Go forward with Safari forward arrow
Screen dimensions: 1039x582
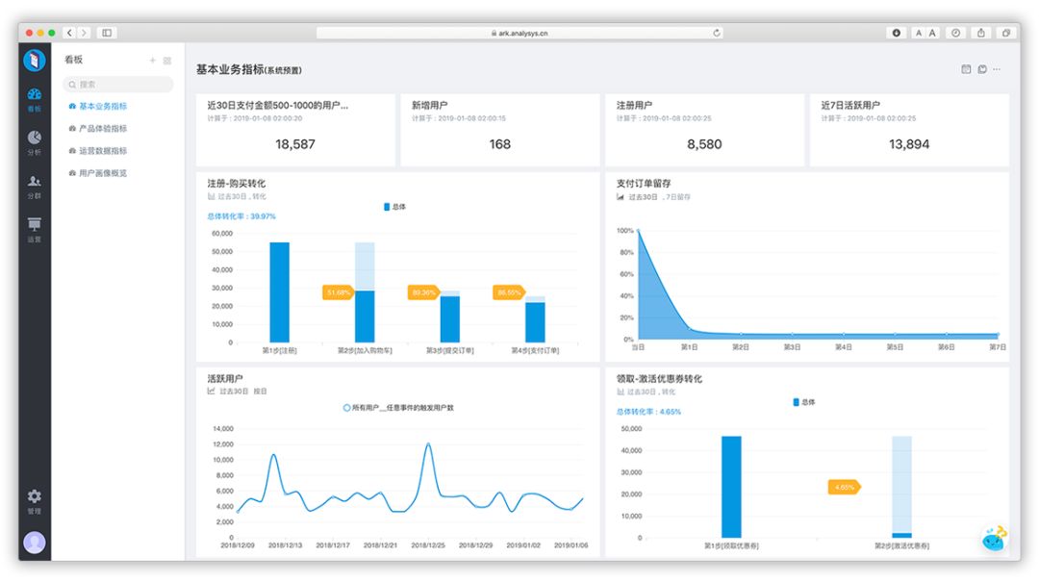84,33
